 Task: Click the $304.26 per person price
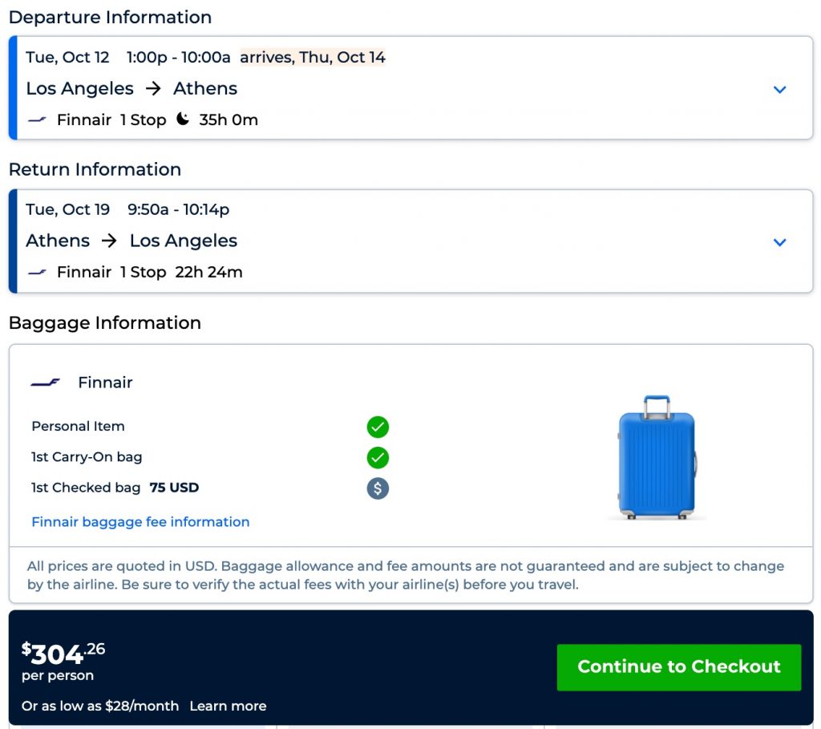pos(63,655)
